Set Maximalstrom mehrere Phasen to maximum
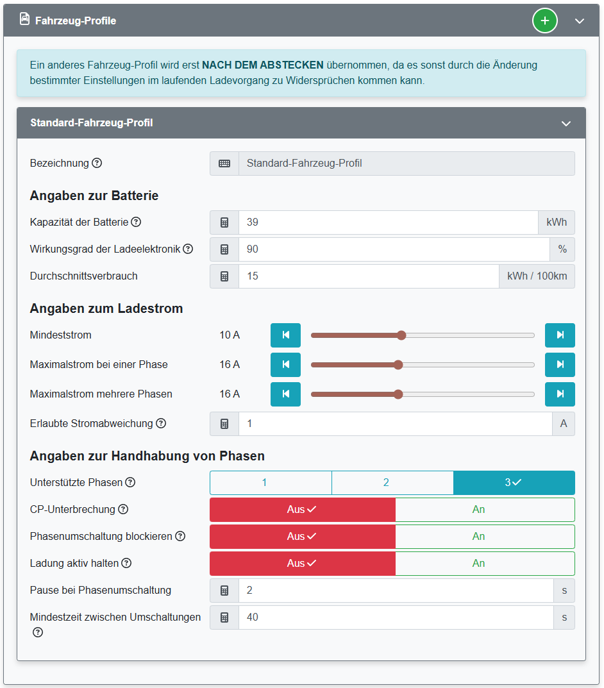 point(560,394)
